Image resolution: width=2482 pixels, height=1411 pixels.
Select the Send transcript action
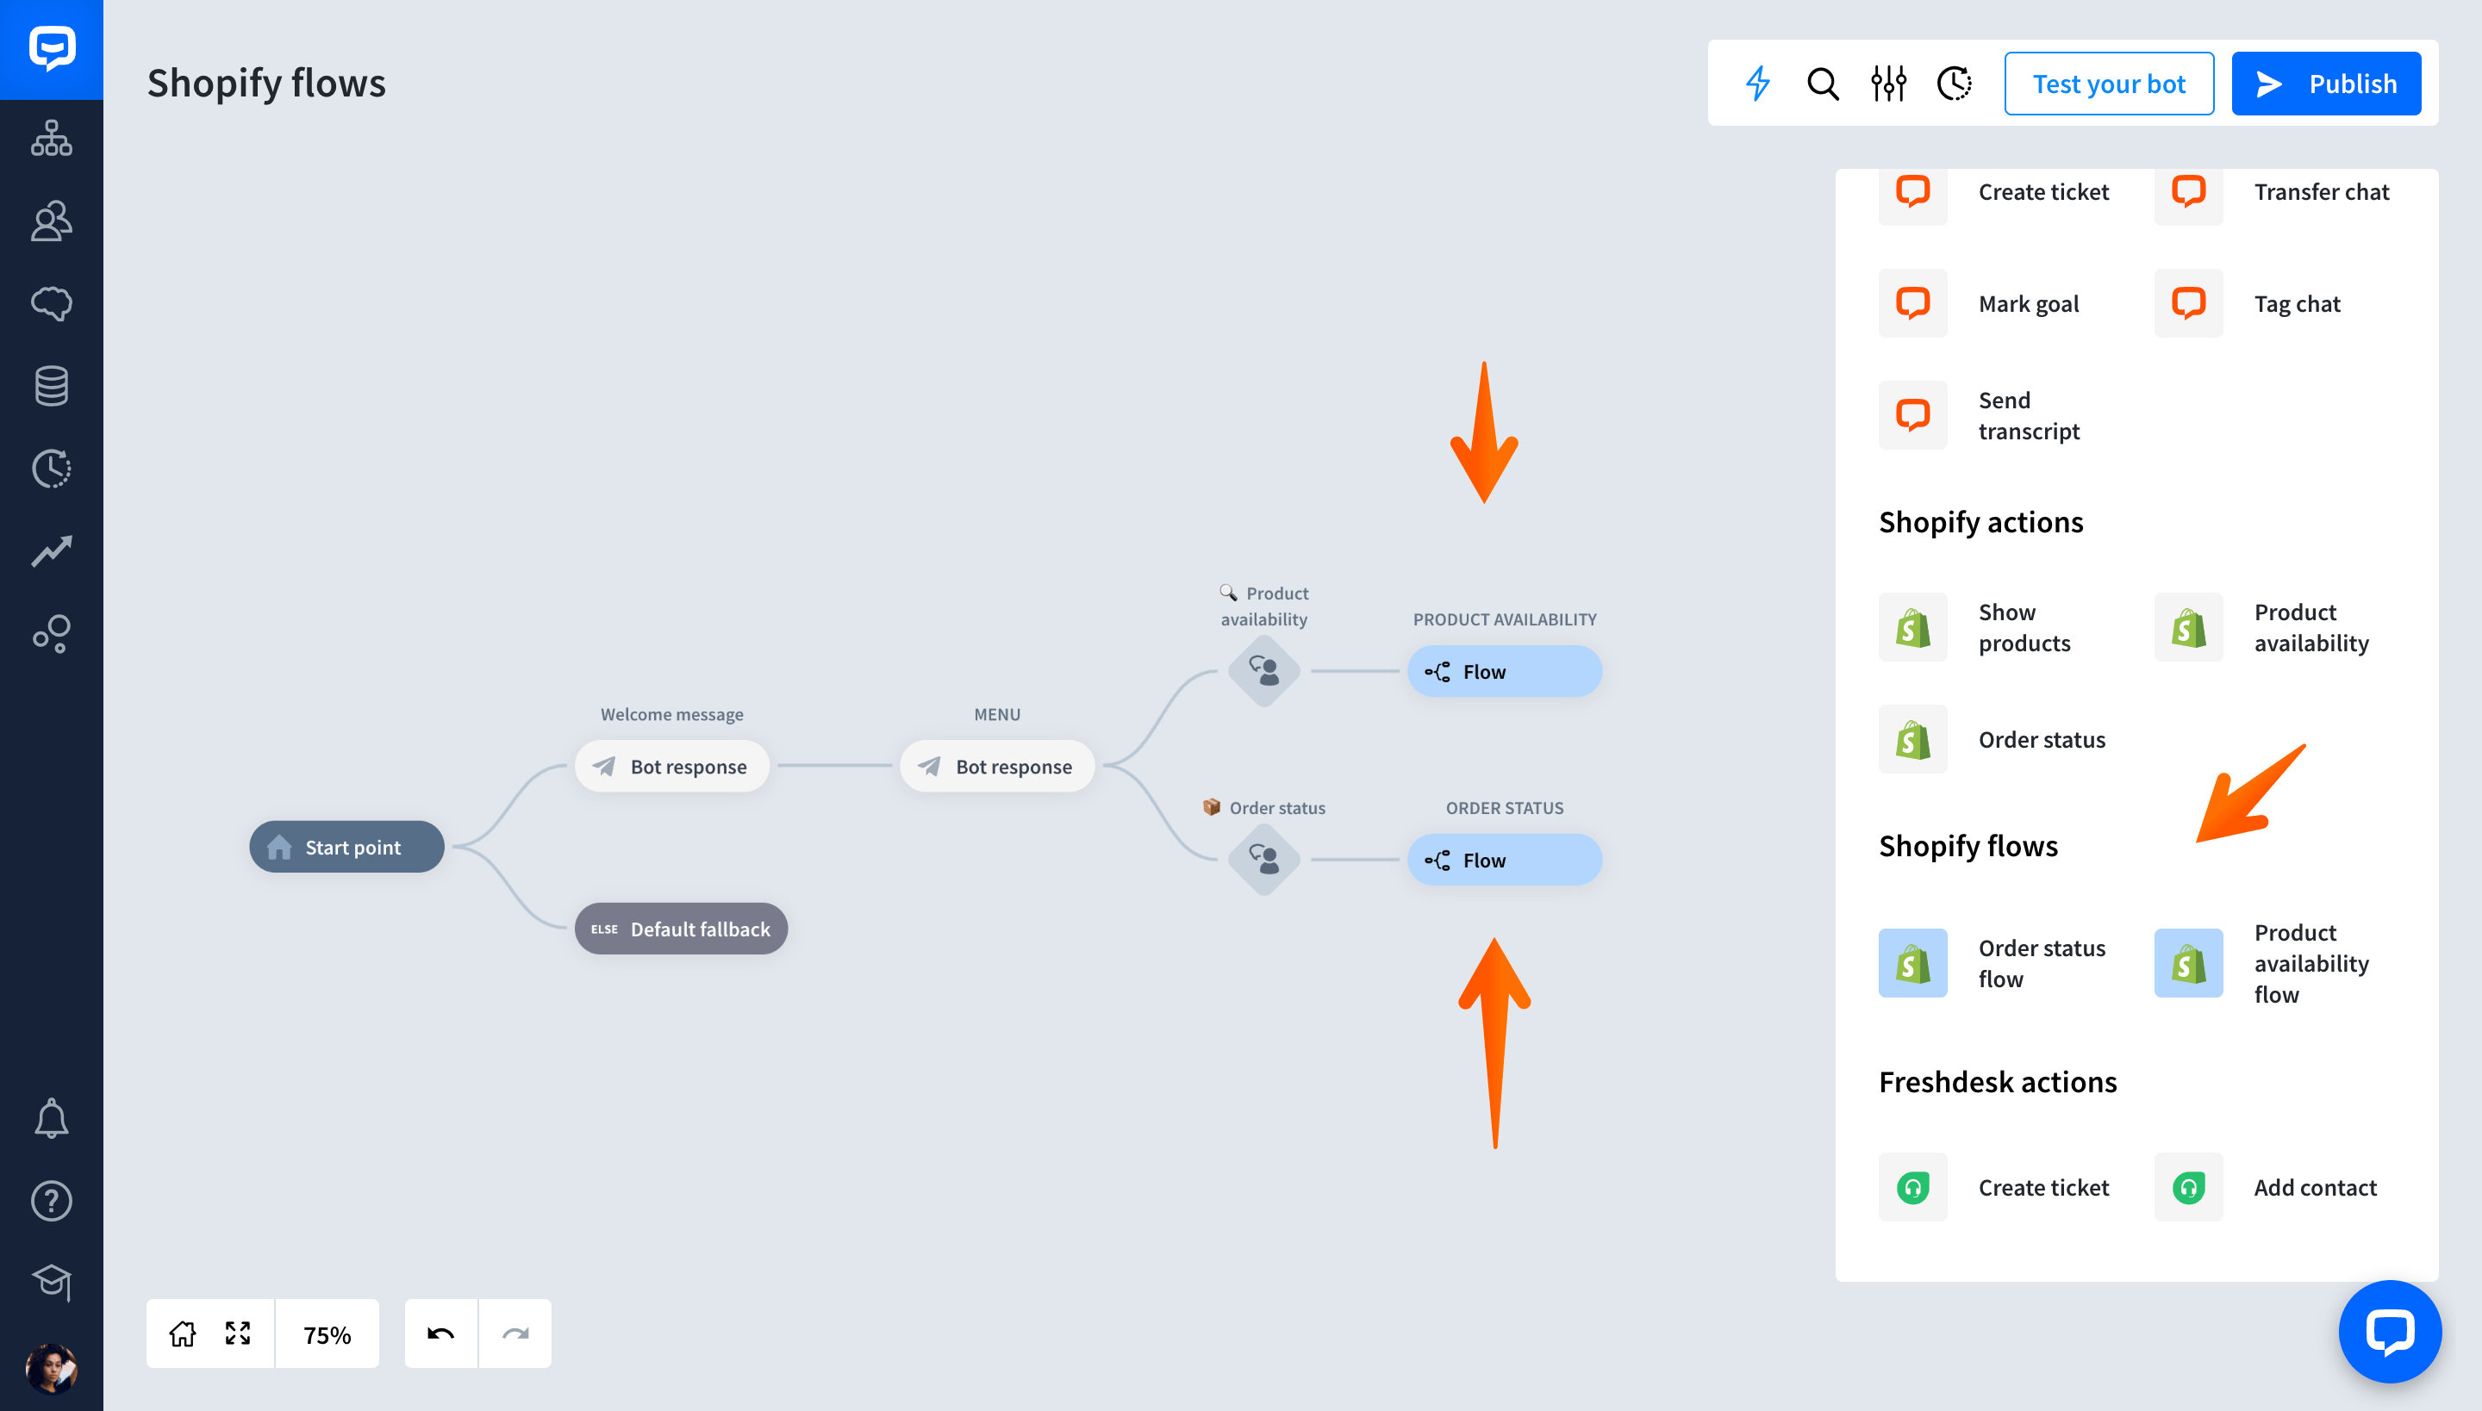pyautogui.click(x=1980, y=416)
